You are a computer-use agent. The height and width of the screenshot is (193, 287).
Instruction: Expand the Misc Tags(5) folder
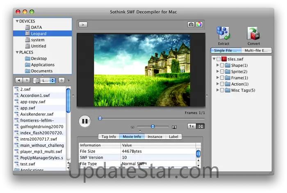click(x=217, y=90)
